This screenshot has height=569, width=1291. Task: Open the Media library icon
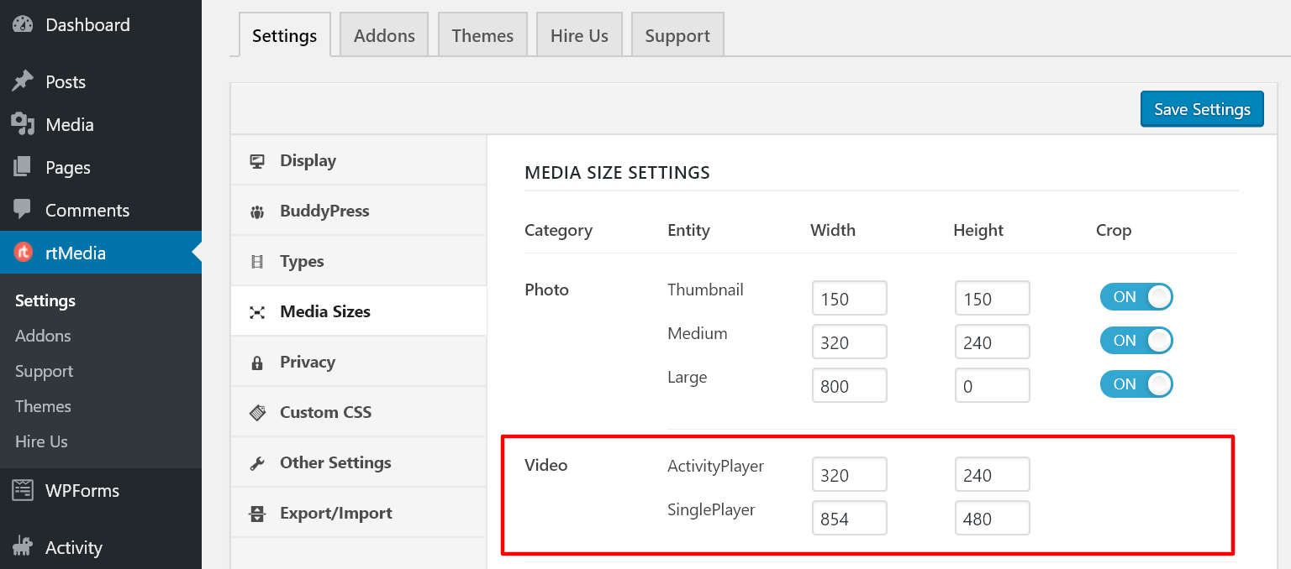23,124
